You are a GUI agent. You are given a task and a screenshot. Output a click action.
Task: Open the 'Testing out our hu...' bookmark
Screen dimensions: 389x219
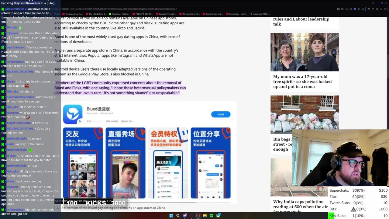click(72, 14)
